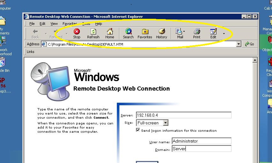This screenshot has width=272, height=163.
Task: Open the Search pane icon
Action: click(x=128, y=33)
